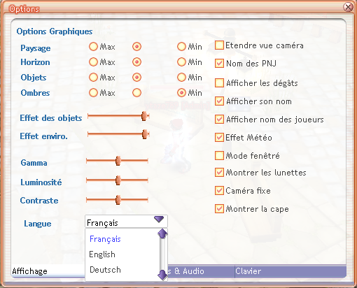Select Min for Objets
Screen dimensions: 357x288
181,78
